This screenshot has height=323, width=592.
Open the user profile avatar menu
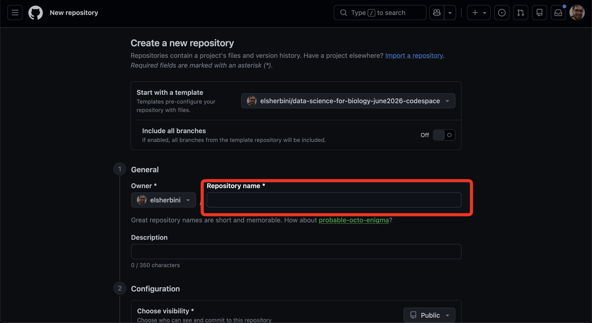(577, 13)
